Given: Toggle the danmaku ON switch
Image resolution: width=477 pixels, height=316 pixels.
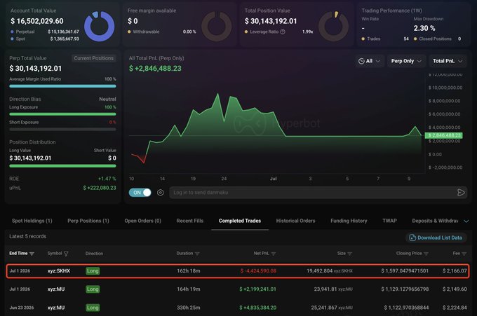Looking at the screenshot, I should click(140, 193).
